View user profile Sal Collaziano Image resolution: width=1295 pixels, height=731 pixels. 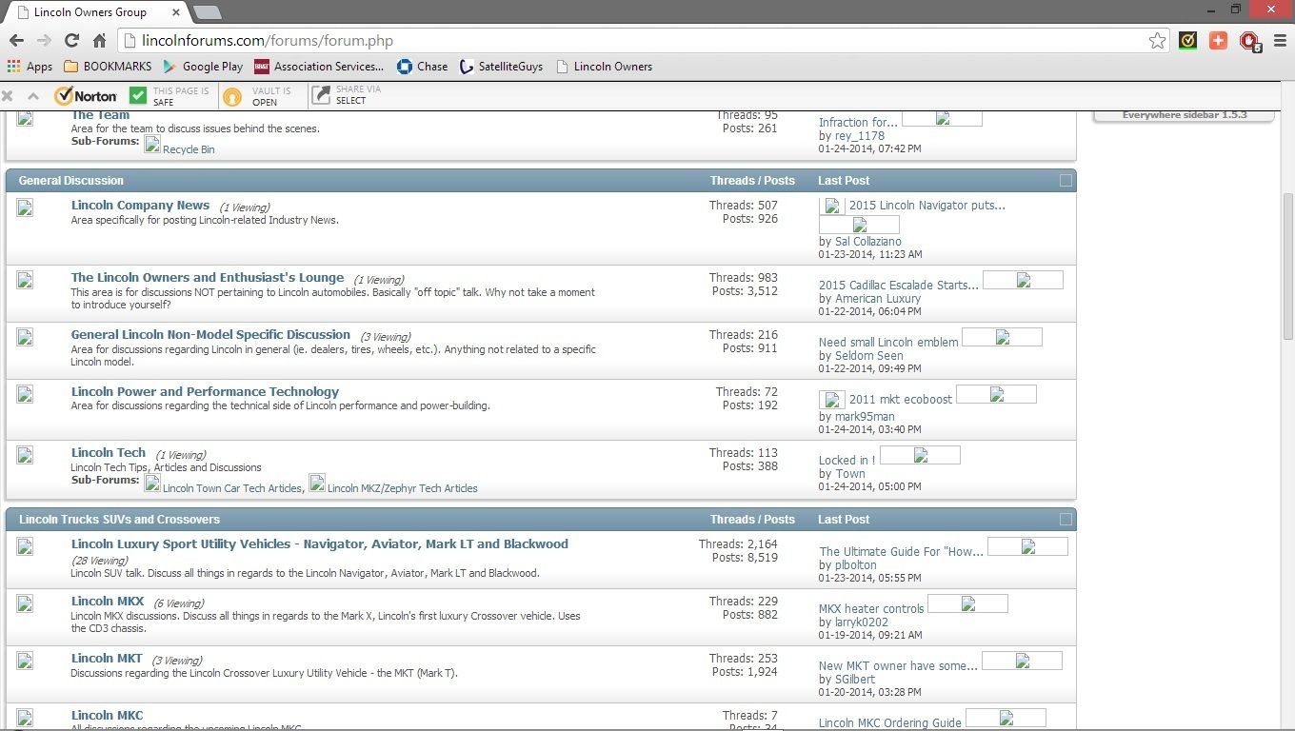[x=868, y=241]
